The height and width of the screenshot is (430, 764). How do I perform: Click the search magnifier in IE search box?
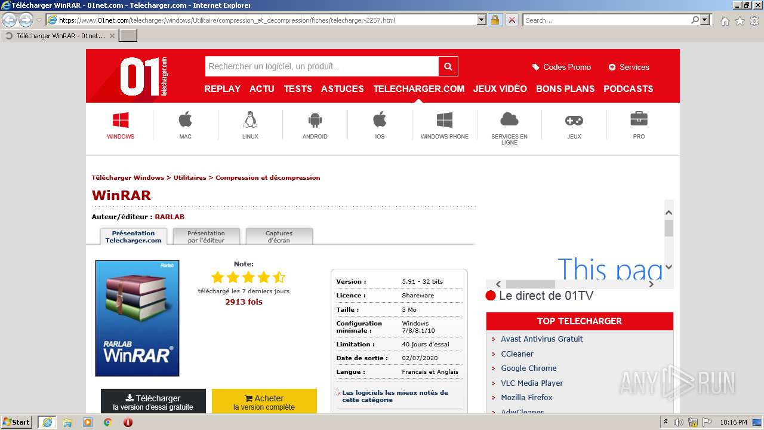pyautogui.click(x=695, y=20)
